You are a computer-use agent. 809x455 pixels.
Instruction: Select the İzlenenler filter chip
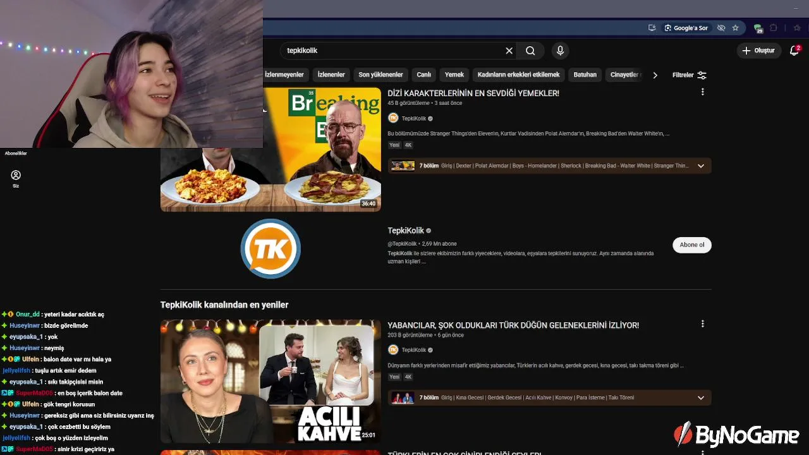click(x=331, y=75)
